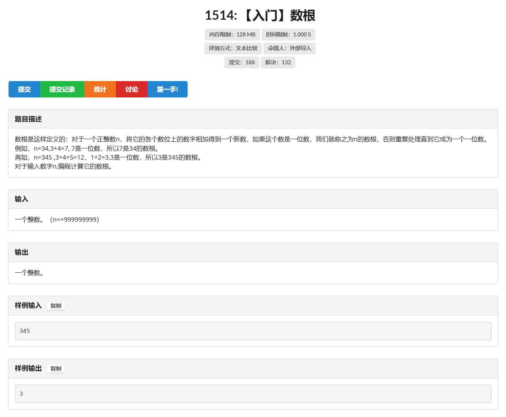Click the 命题人 外部导入 badge
Screen dimensions: 506x417
289,48
